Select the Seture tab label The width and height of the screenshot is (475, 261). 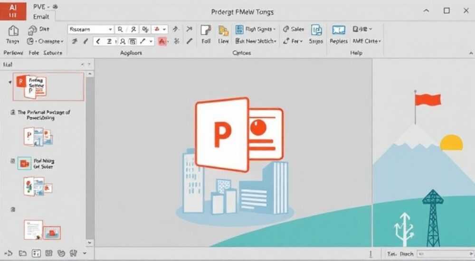coord(53,53)
